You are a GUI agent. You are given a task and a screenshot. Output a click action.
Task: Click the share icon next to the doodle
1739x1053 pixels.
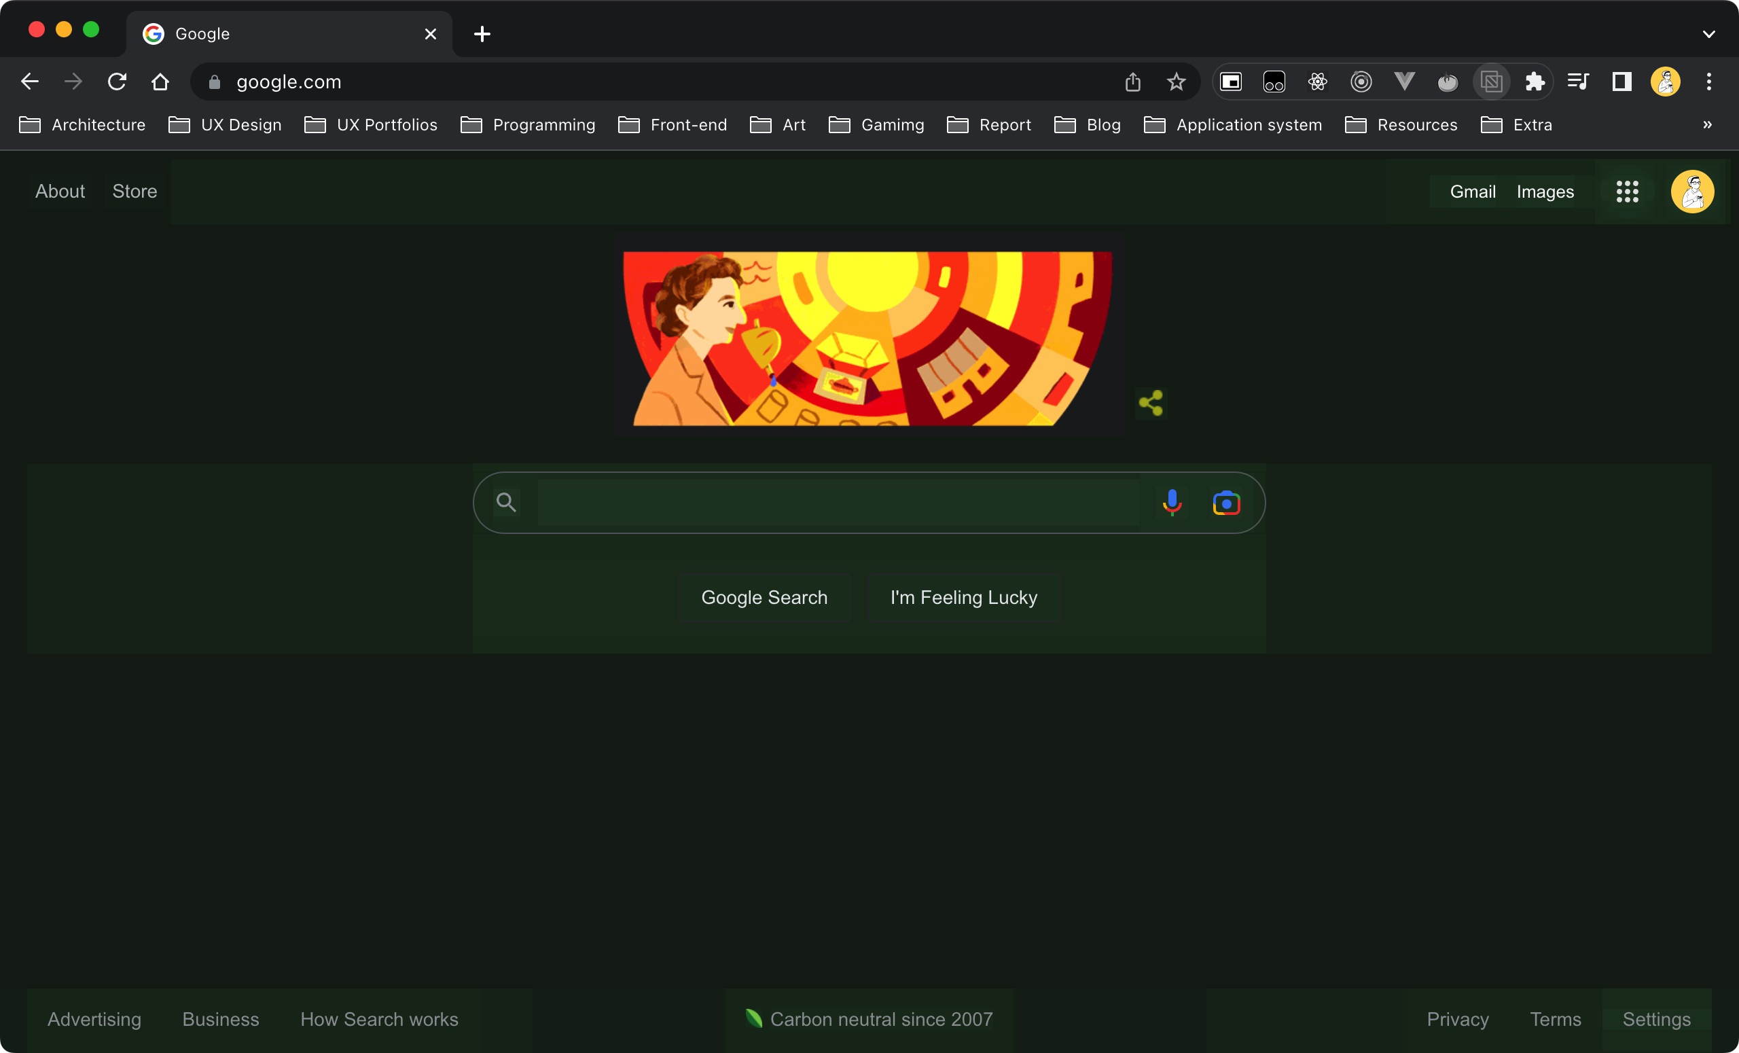pyautogui.click(x=1151, y=403)
